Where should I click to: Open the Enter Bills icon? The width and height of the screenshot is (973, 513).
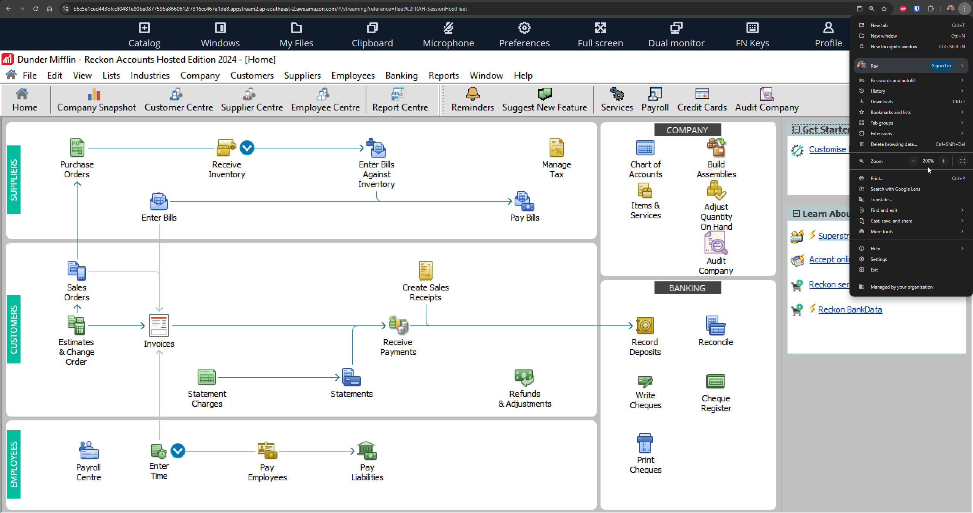point(159,201)
